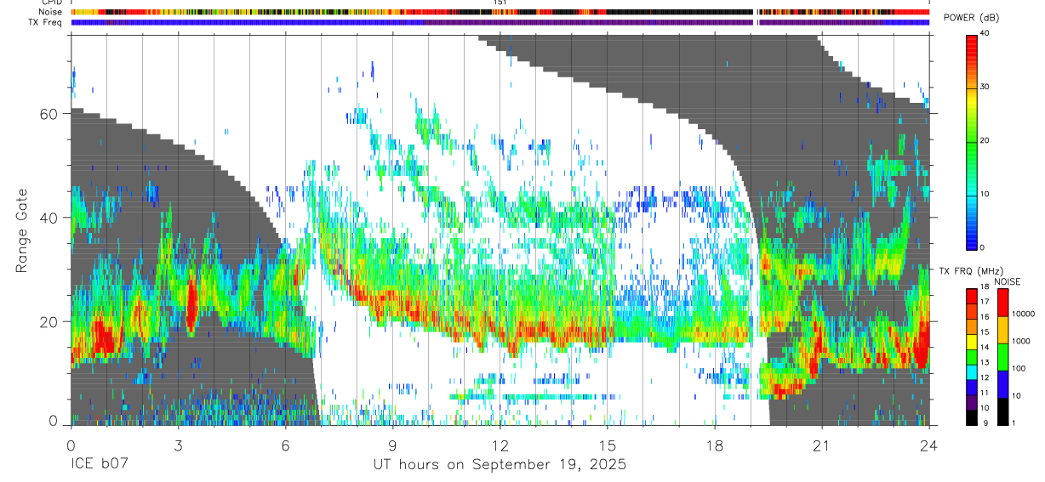The image size is (1045, 482).
Task: Click the Noise strip above the plot
Action: point(500,13)
